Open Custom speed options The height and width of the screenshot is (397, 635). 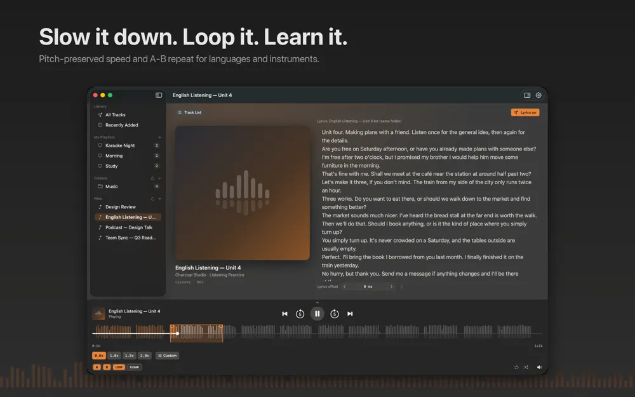click(x=167, y=356)
